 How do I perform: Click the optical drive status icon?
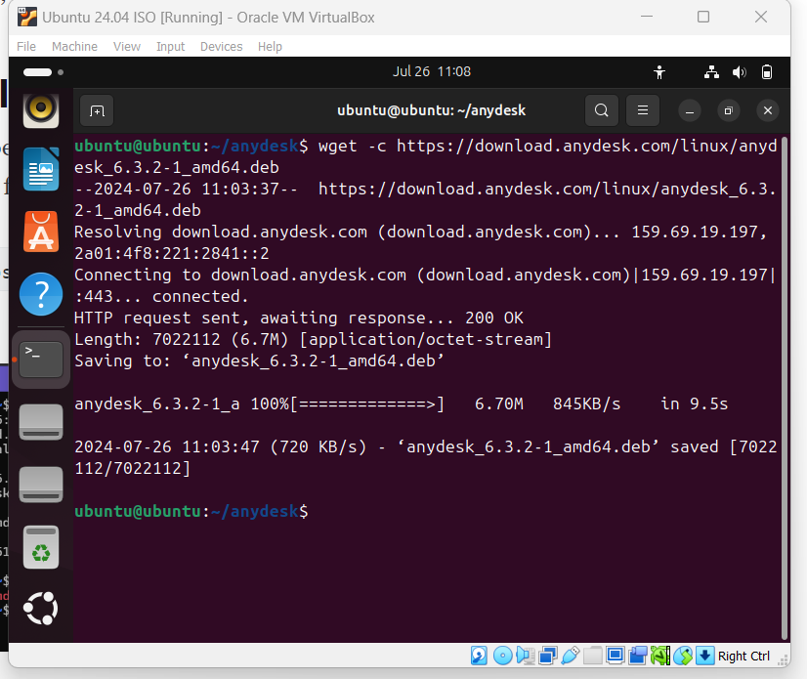pos(501,656)
